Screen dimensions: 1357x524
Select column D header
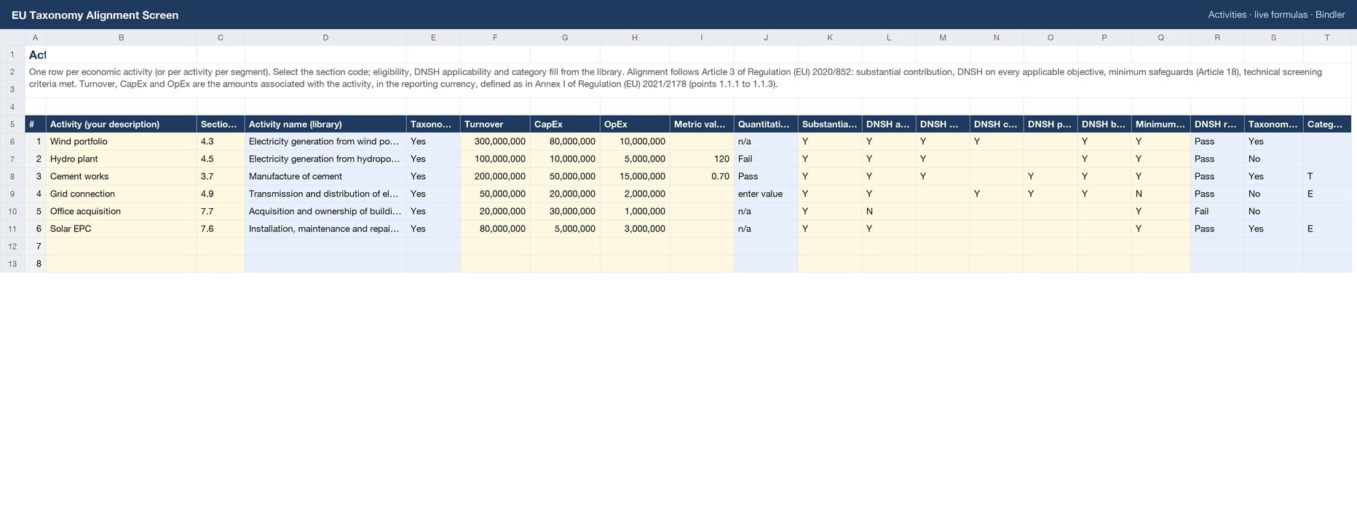point(325,37)
